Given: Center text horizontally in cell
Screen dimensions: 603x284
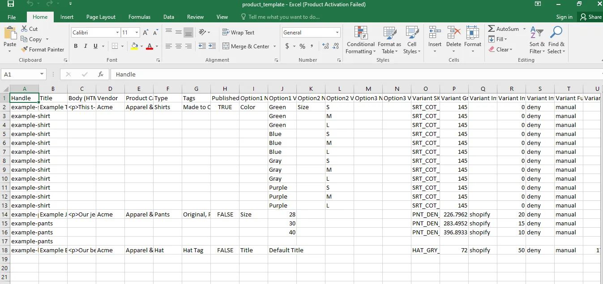Looking at the screenshot, I should 179,46.
